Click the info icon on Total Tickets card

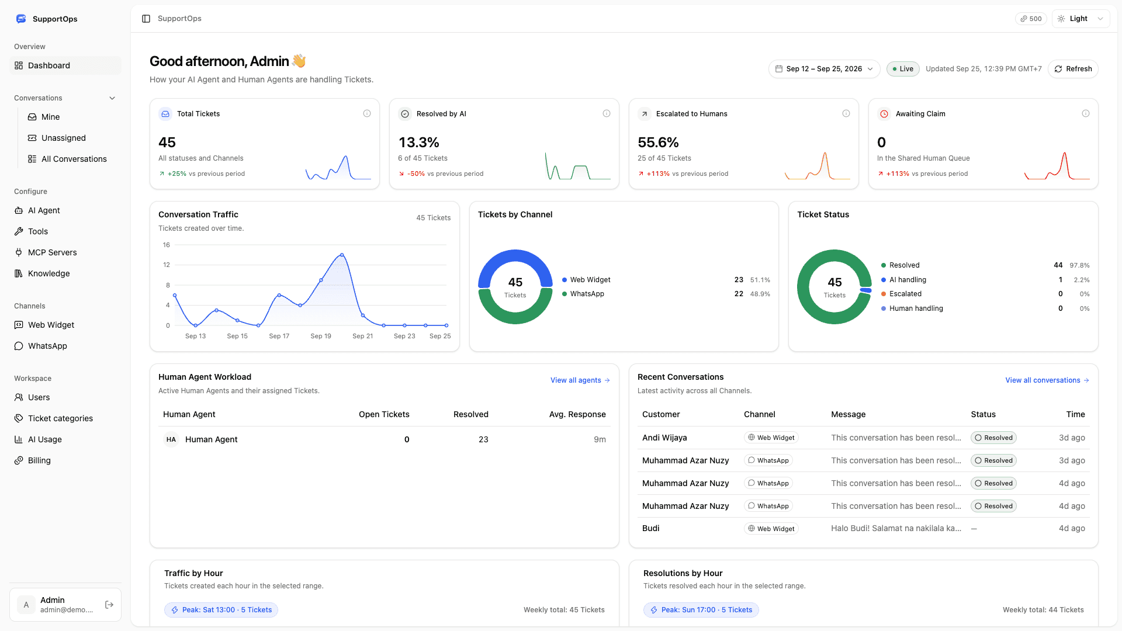tap(367, 113)
